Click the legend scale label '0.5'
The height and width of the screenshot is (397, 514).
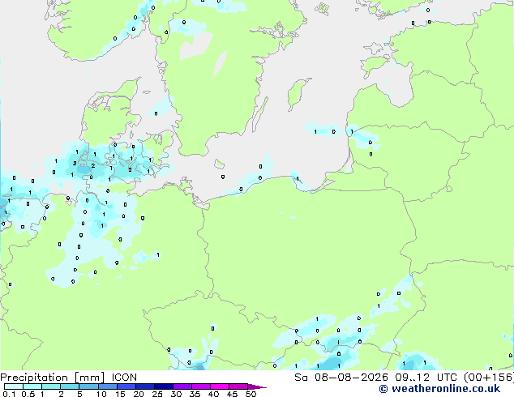pos(28,394)
